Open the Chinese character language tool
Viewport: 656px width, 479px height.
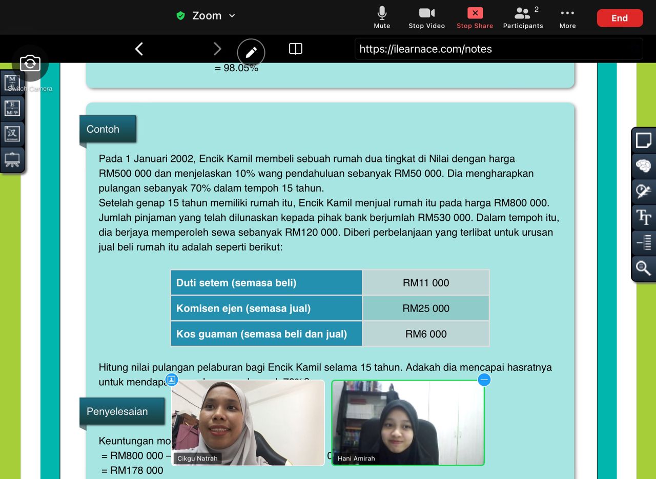click(x=12, y=134)
